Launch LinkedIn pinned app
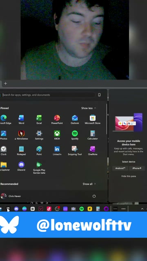This screenshot has width=147, height=261. tap(57, 151)
